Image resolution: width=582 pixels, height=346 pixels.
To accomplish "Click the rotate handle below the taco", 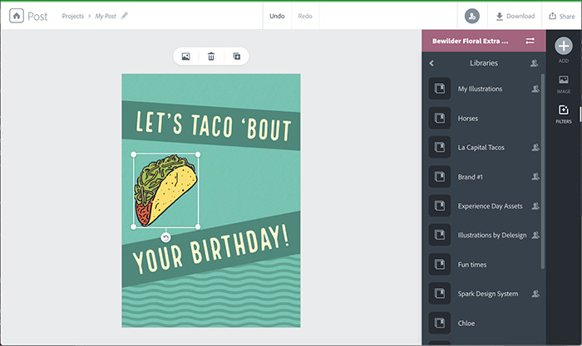I will pos(165,237).
